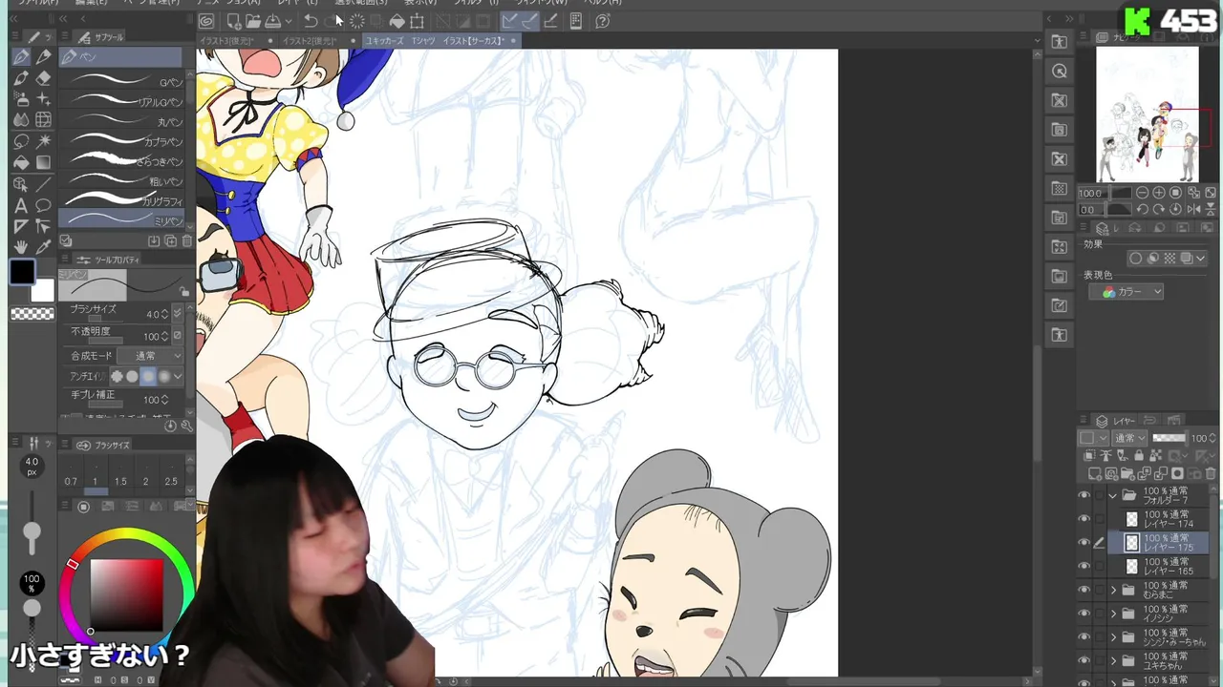Open the layer blend mode 通常 dropdown

click(1129, 438)
